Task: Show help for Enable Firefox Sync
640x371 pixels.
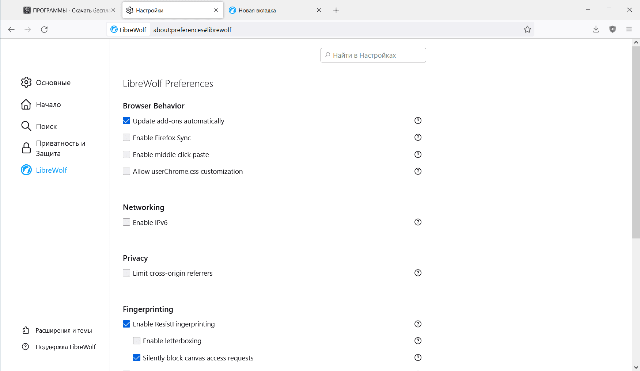Action: click(418, 137)
